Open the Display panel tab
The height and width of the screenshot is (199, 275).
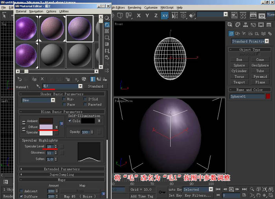(261, 25)
